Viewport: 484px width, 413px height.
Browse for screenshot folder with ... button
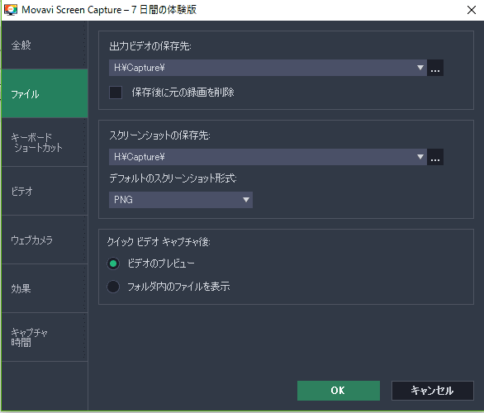(x=435, y=157)
